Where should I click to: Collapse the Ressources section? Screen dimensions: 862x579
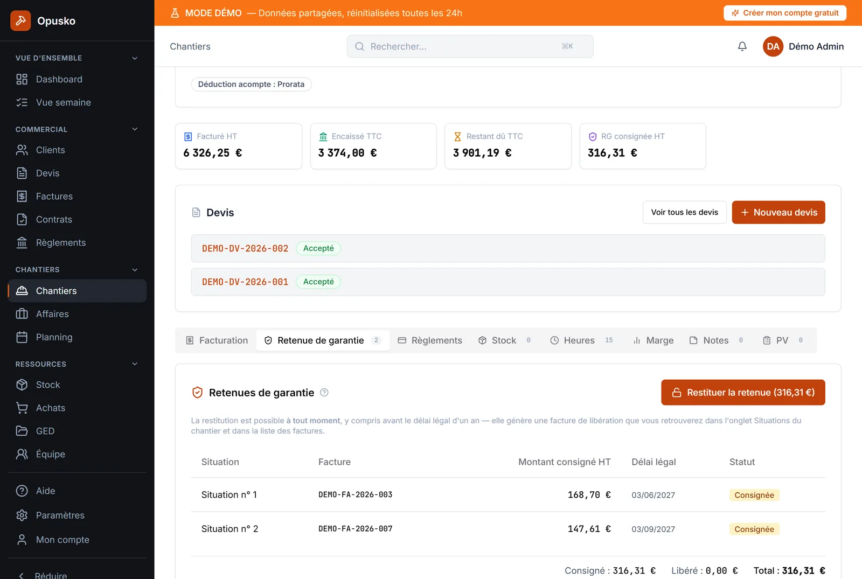point(135,364)
